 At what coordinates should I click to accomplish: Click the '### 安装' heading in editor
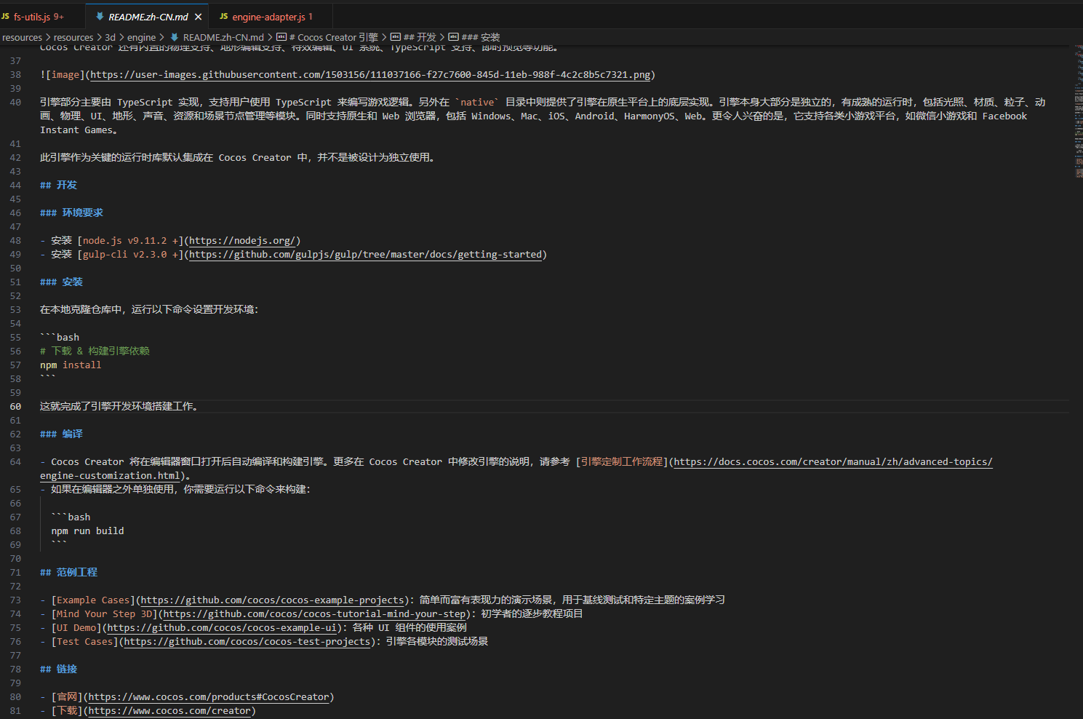[61, 282]
